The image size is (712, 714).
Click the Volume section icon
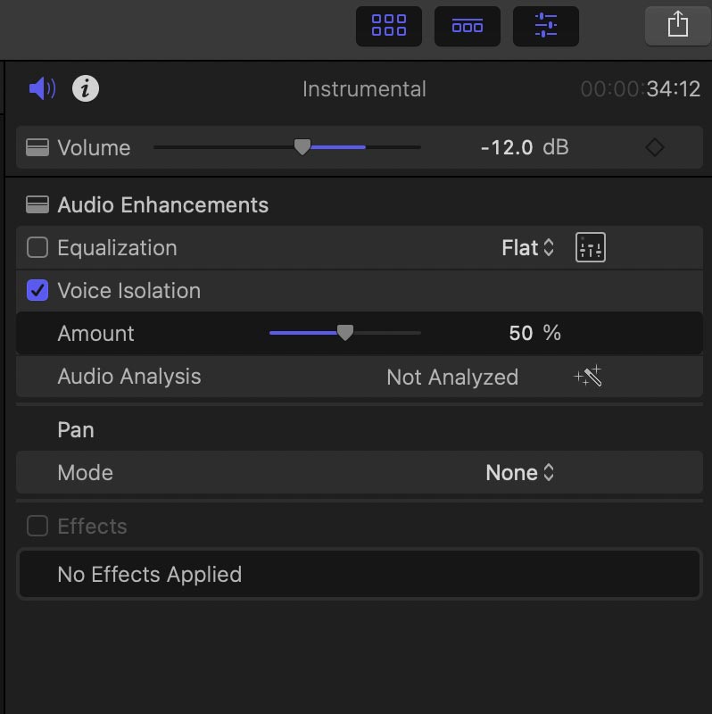click(x=37, y=147)
